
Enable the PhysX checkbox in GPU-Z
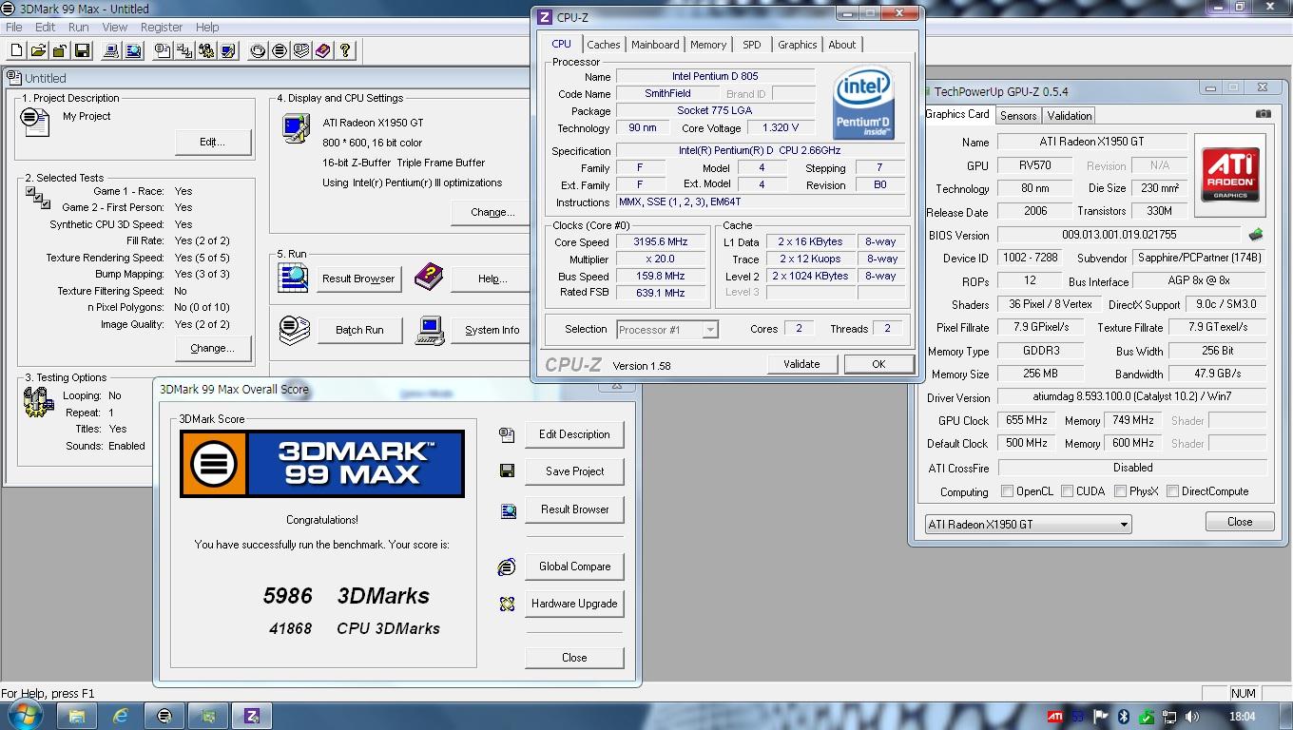(x=1120, y=491)
